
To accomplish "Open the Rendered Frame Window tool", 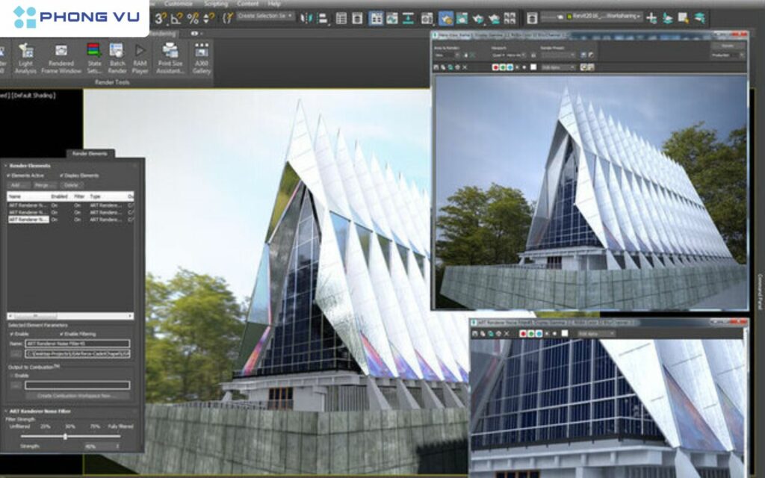I will [63, 51].
